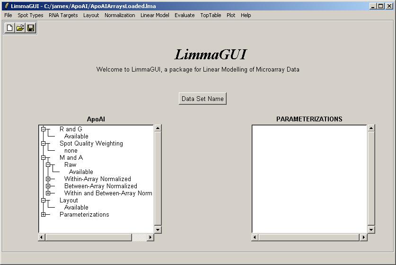This screenshot has width=396, height=265.
Task: Open the TopTable menu
Action: 211,15
